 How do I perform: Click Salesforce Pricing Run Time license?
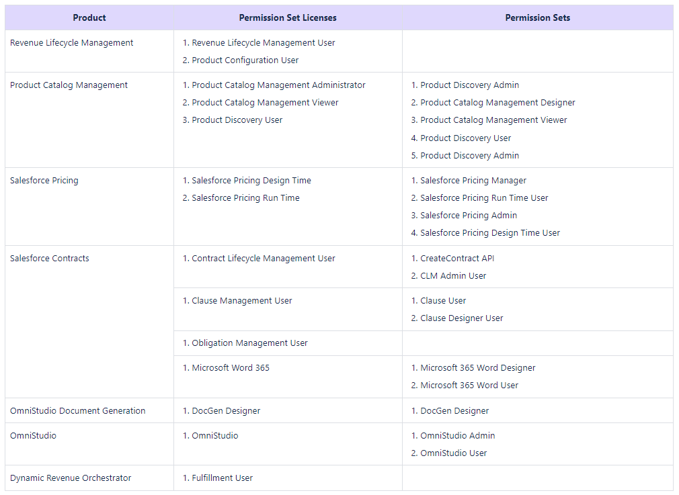coord(245,197)
